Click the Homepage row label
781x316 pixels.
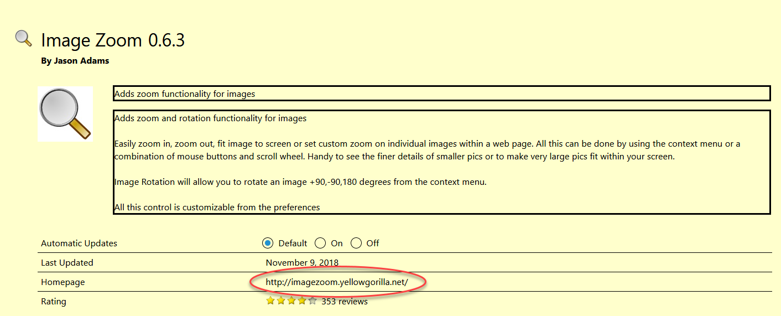[x=63, y=282]
